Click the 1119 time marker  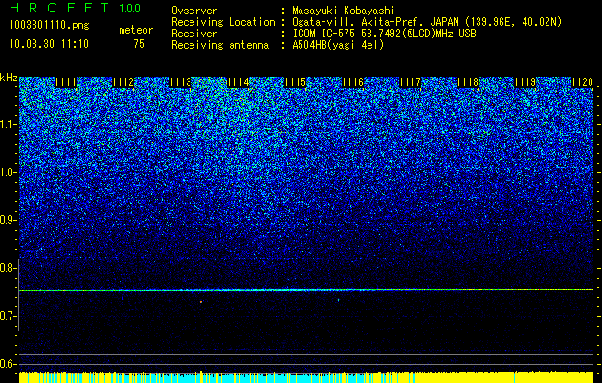coord(524,82)
